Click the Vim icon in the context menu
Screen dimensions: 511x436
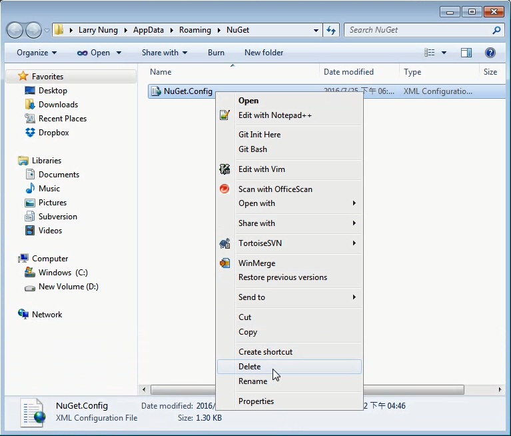(x=225, y=169)
